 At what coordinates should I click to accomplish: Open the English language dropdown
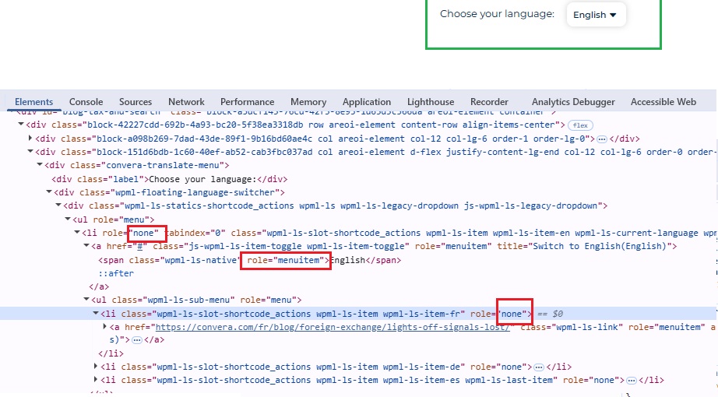(x=595, y=15)
